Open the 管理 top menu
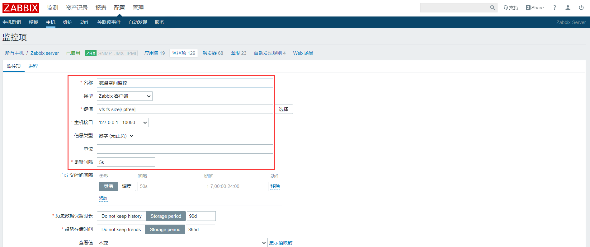This screenshot has height=247, width=590. click(x=138, y=8)
